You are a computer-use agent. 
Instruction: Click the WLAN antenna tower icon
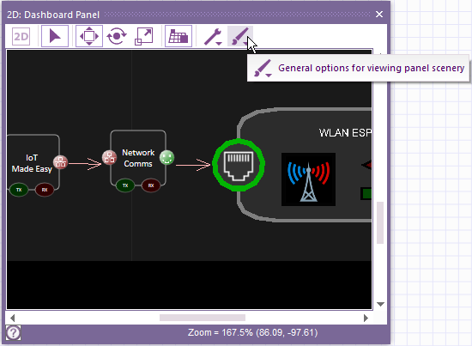308,179
